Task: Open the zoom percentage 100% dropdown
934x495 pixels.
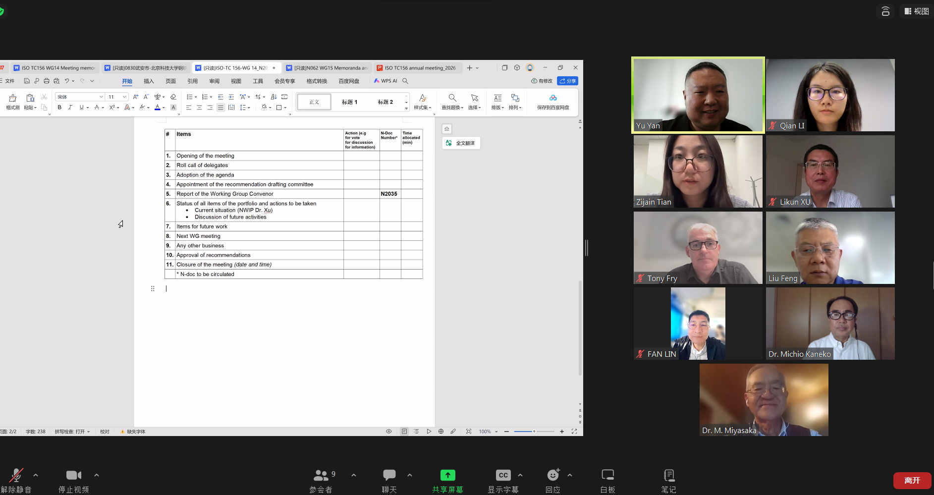Action: pos(488,432)
